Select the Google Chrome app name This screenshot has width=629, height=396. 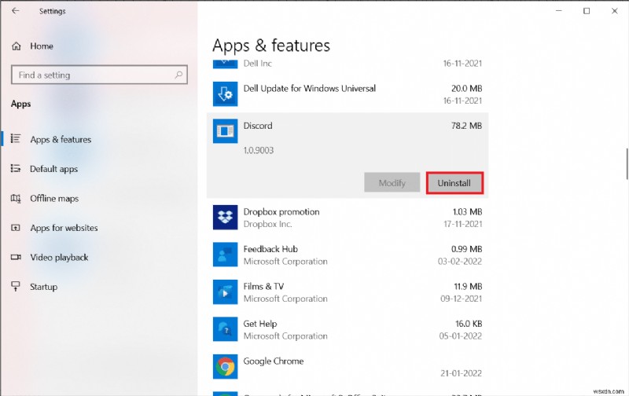pyautogui.click(x=273, y=361)
